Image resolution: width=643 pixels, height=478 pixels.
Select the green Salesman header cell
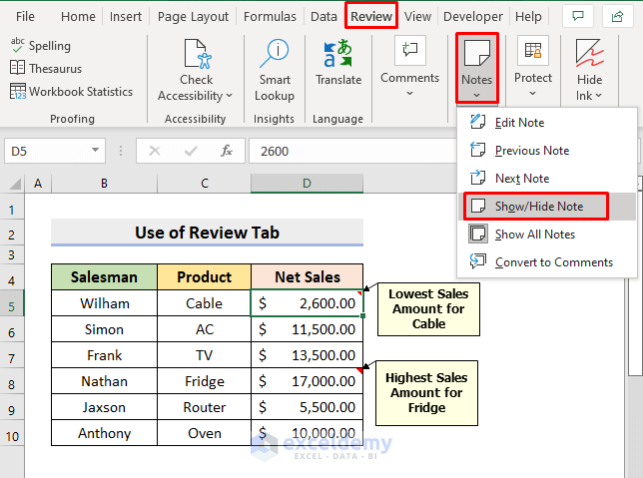pyautogui.click(x=104, y=277)
